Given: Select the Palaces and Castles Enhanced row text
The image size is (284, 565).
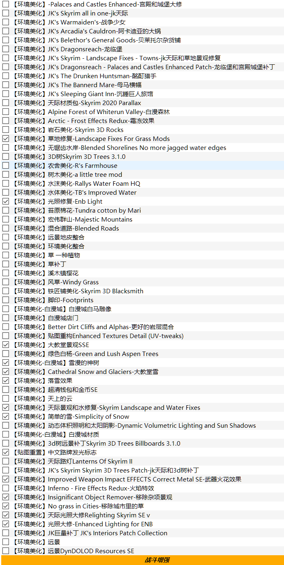Looking at the screenshot, I should (x=97, y=4).
